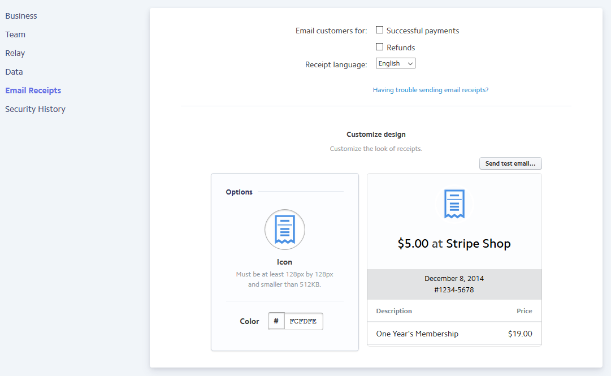Enable emails for Successful payments
The image size is (611, 376).
[379, 29]
